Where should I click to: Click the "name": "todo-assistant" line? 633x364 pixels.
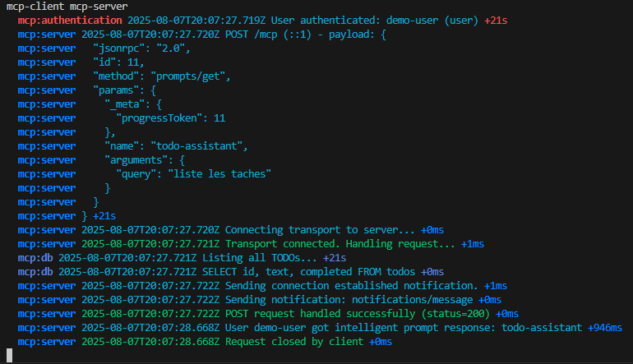click(176, 146)
